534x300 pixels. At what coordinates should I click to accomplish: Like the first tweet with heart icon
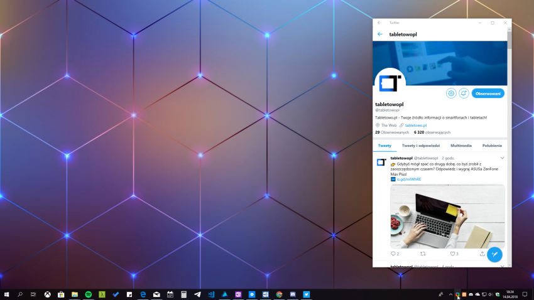click(x=452, y=254)
